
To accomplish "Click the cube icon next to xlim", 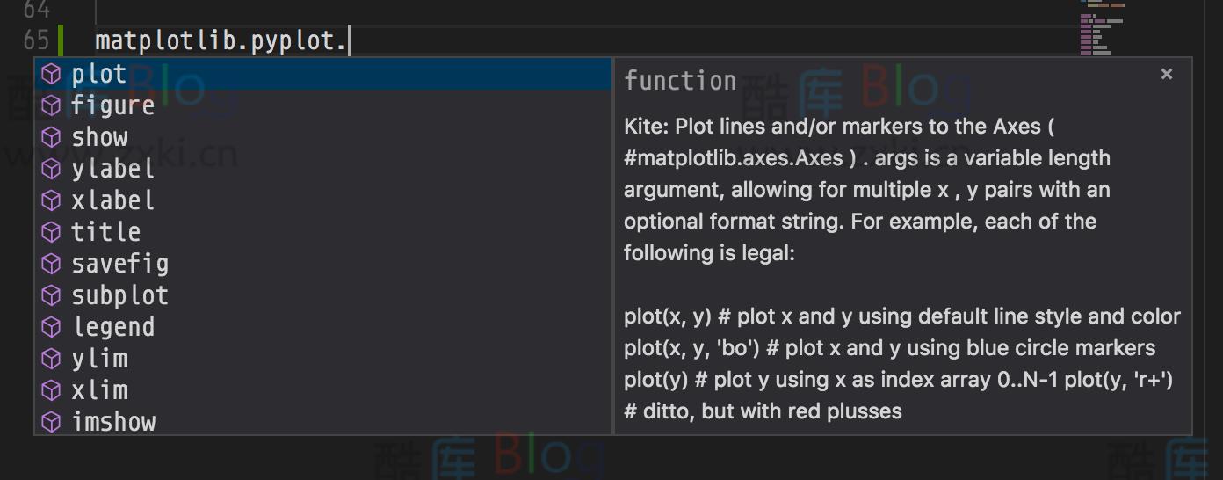I will pyautogui.click(x=52, y=390).
